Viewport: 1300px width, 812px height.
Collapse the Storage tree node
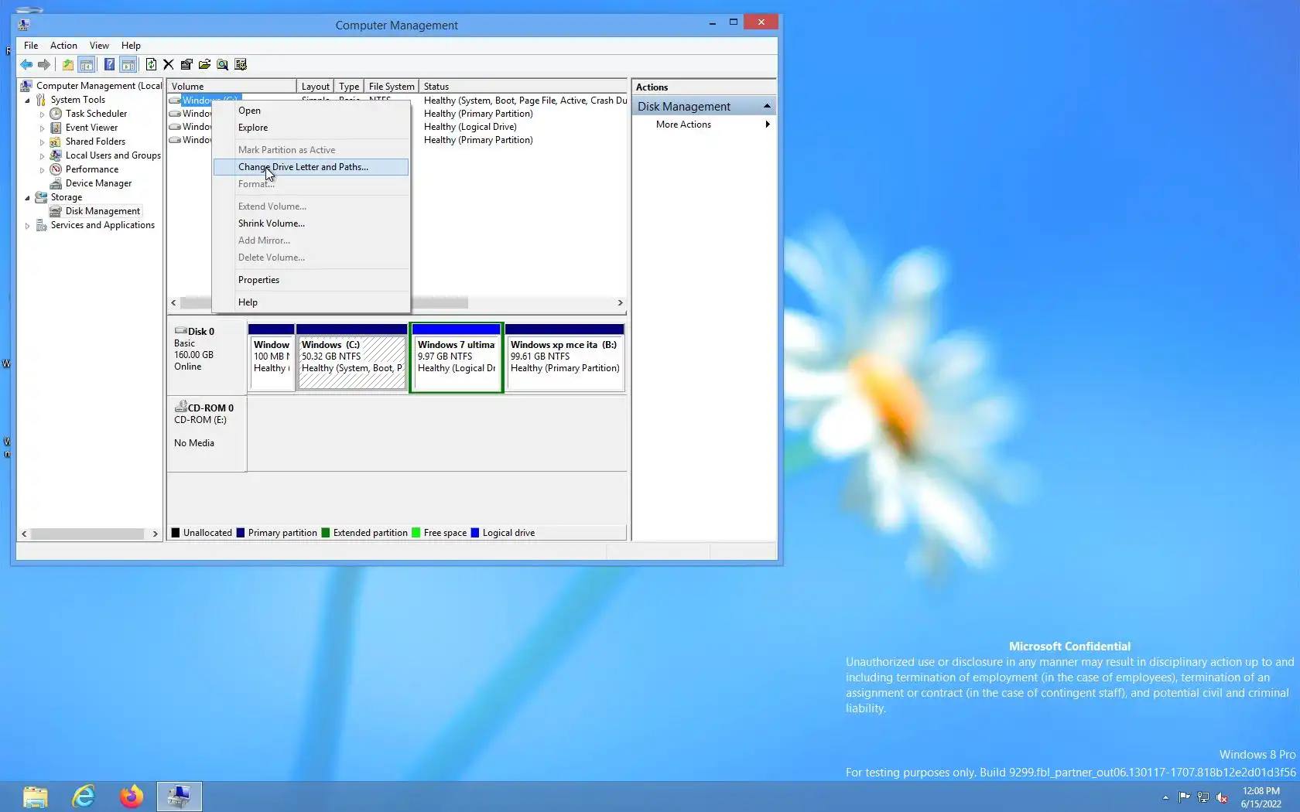28,197
